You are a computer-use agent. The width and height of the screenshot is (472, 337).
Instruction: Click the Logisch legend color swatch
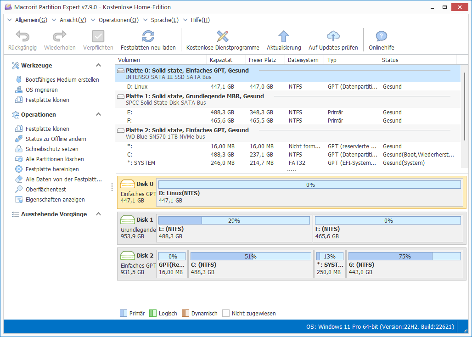(153, 313)
